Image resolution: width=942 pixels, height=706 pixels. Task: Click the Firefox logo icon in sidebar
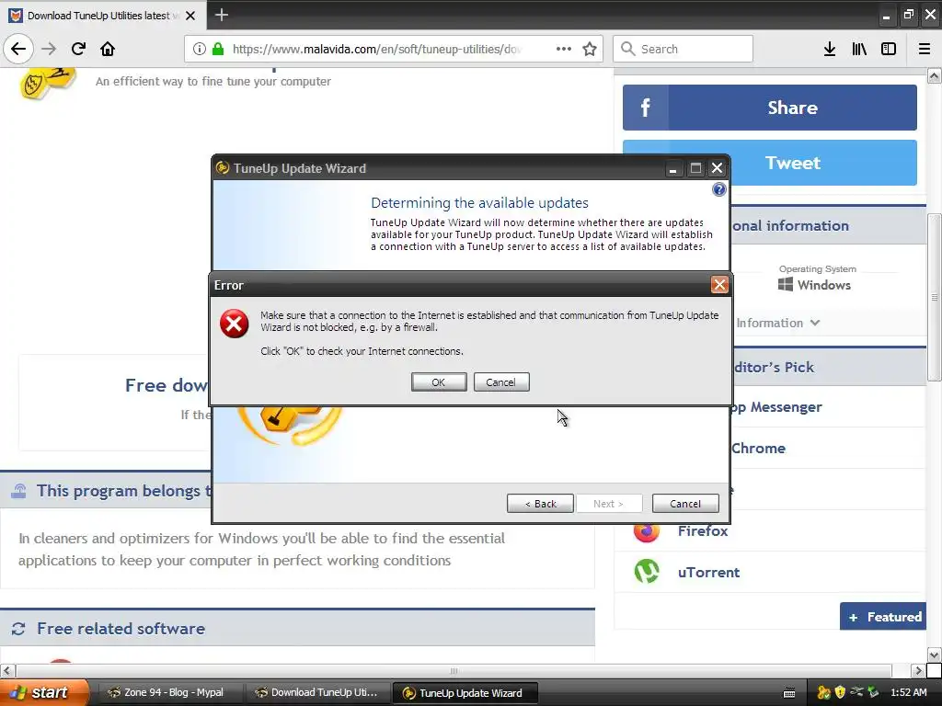647,530
